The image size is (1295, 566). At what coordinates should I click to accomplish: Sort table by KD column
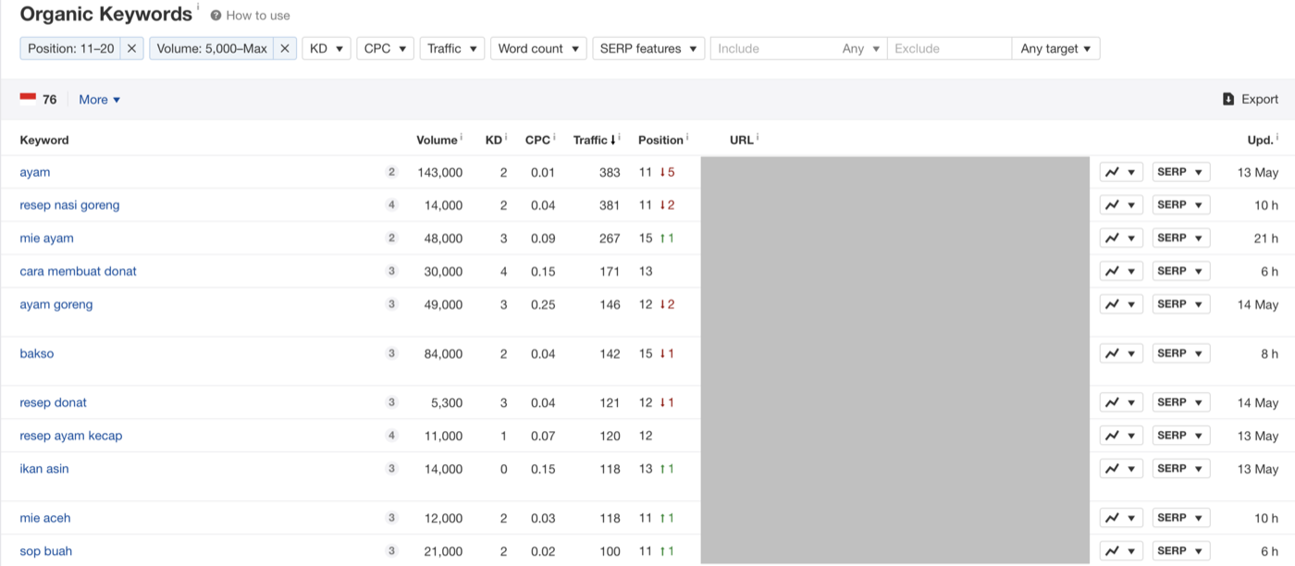[493, 140]
